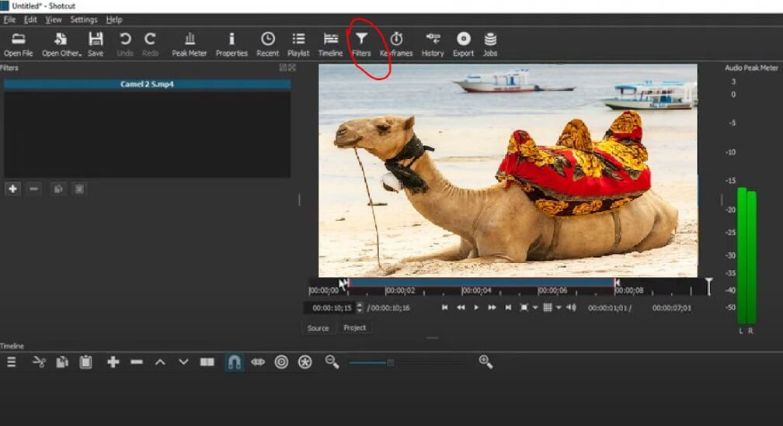Float the Filters panel
This screenshot has height=426, width=783.
[x=283, y=68]
